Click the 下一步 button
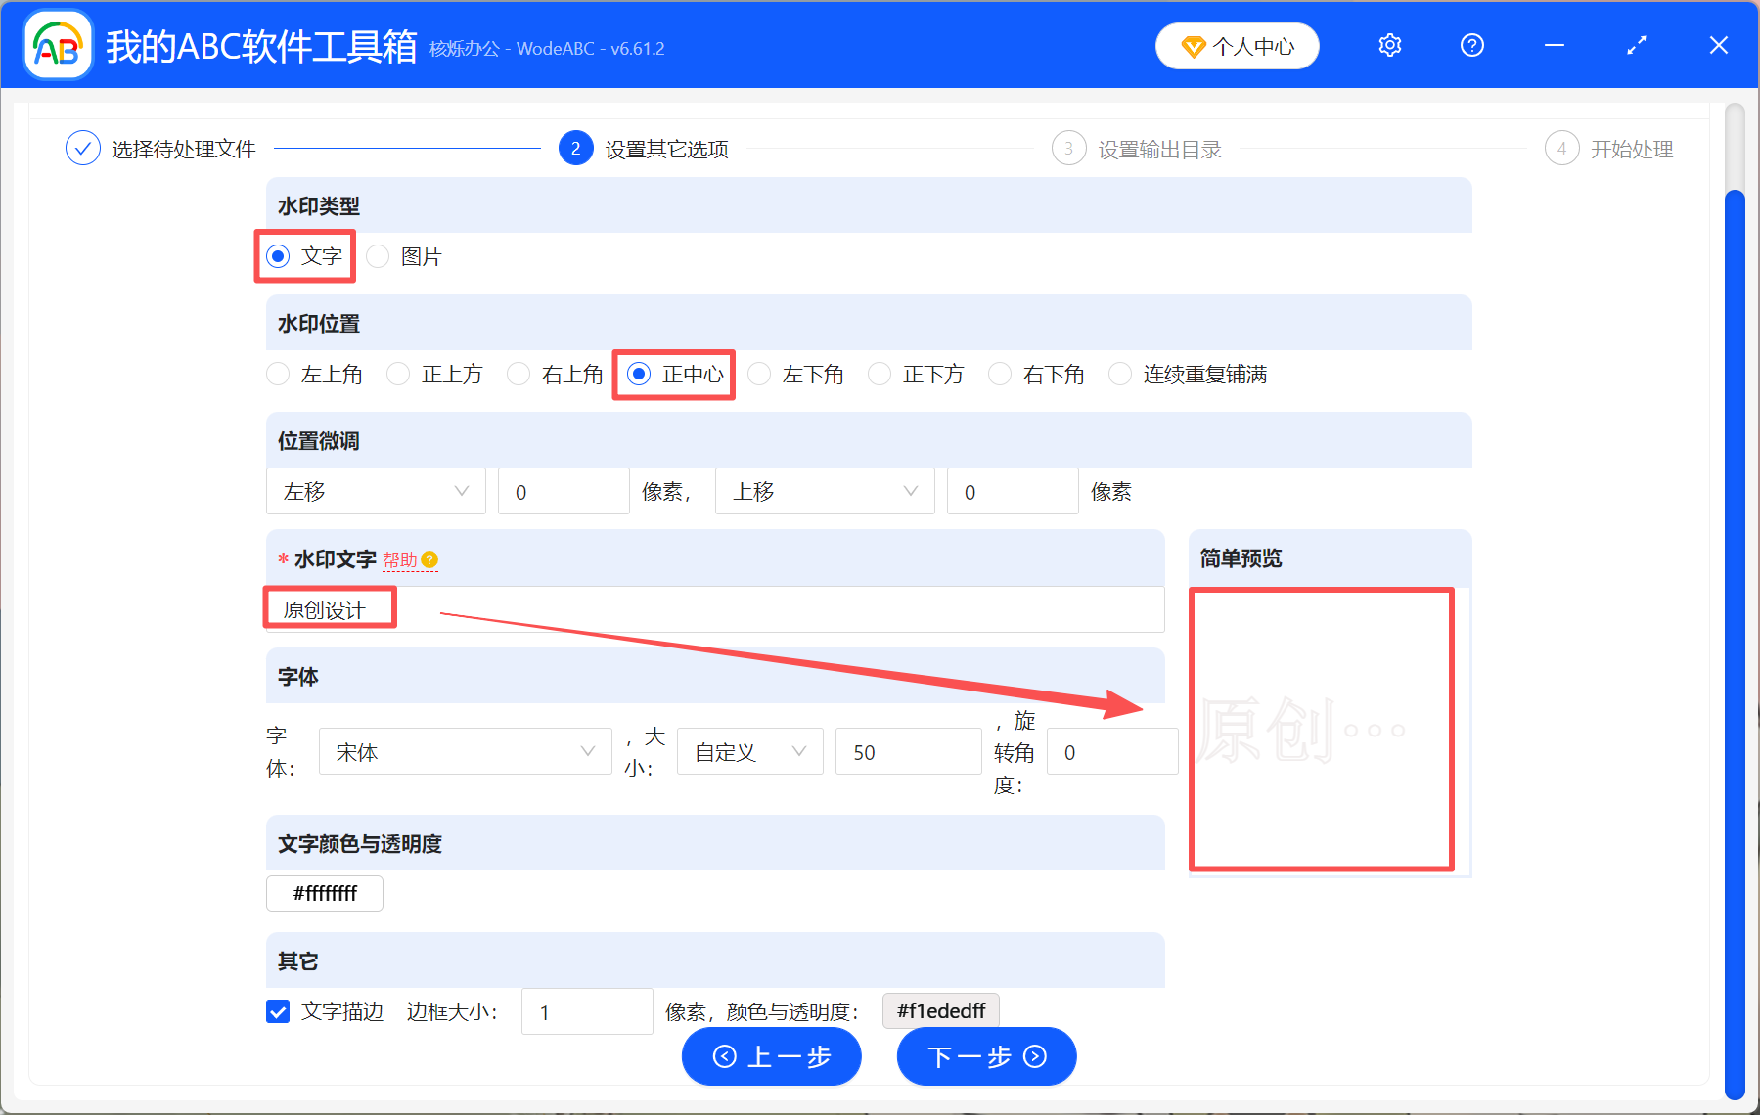Screen dimensions: 1760x1115 pyautogui.click(x=985, y=1056)
